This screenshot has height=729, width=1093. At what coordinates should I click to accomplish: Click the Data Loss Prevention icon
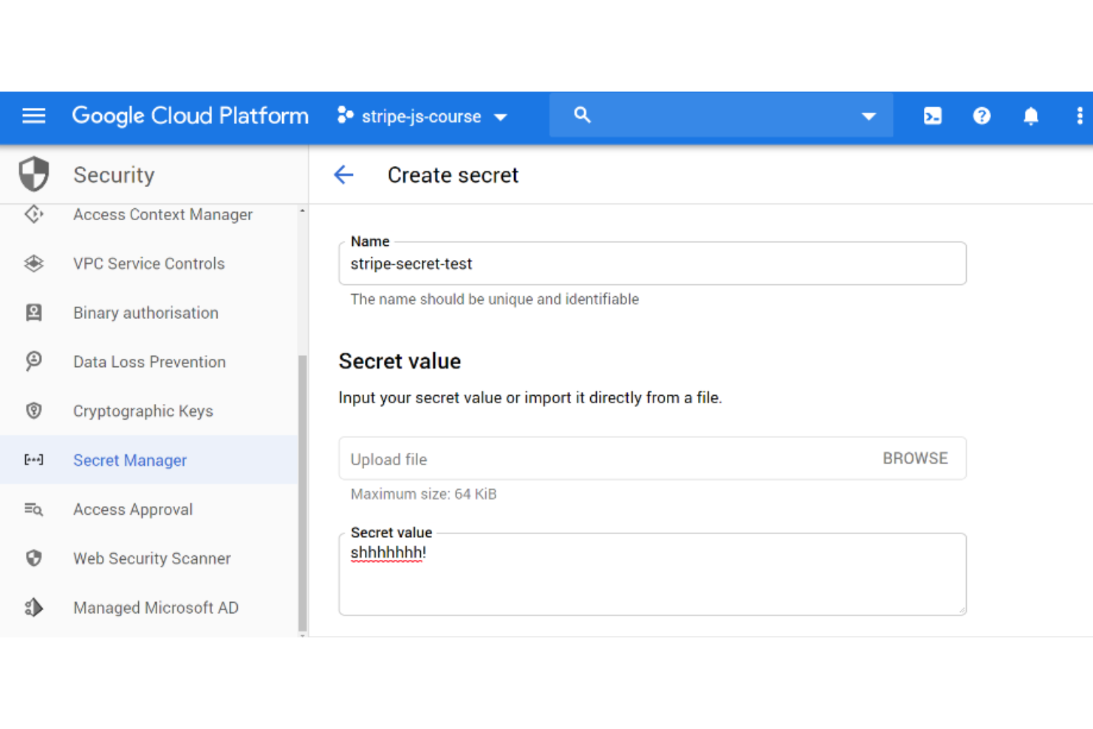coord(34,361)
